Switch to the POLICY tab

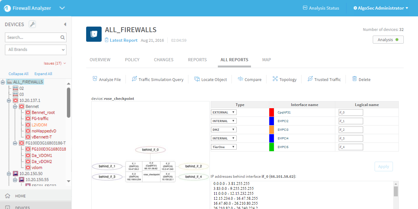pyautogui.click(x=132, y=60)
